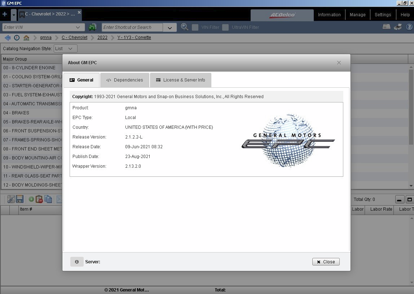Viewport: 414px width, 294px height.
Task: Open the Settings menu
Action: [x=383, y=15]
